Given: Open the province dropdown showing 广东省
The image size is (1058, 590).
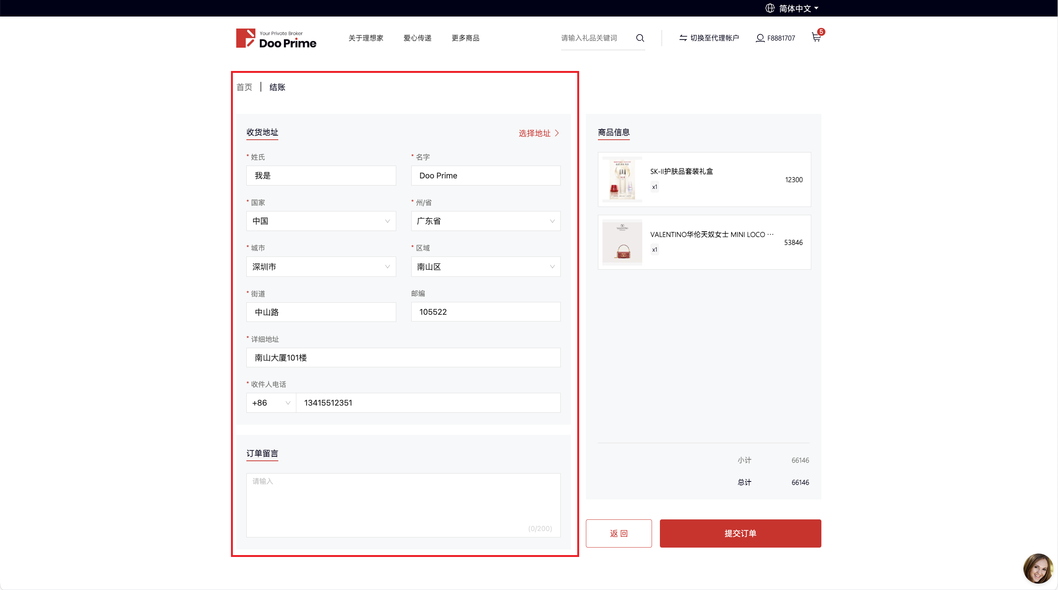Looking at the screenshot, I should [x=486, y=221].
